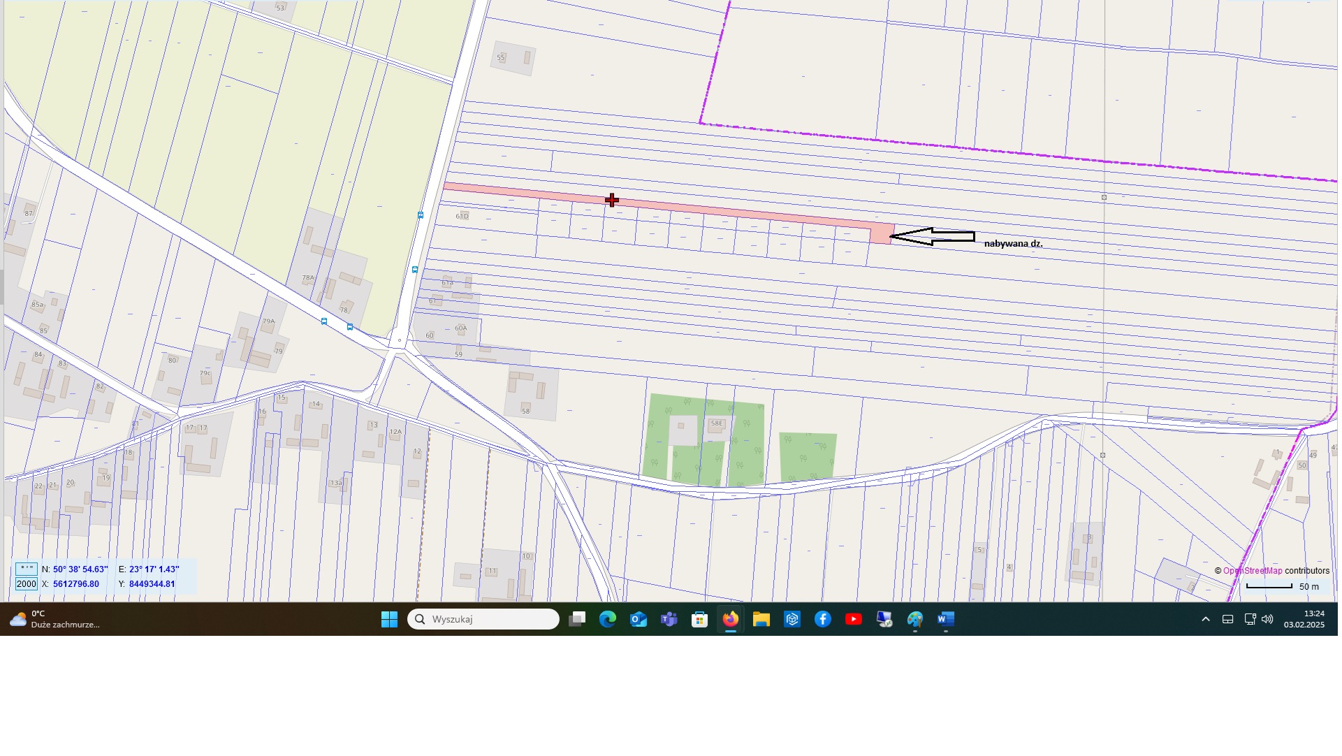Click the bus stop icon near building 61D

[421, 215]
